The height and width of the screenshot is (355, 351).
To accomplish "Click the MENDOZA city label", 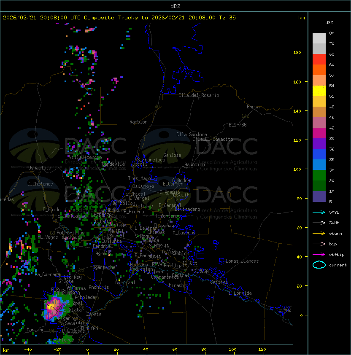I will (x=103, y=215).
